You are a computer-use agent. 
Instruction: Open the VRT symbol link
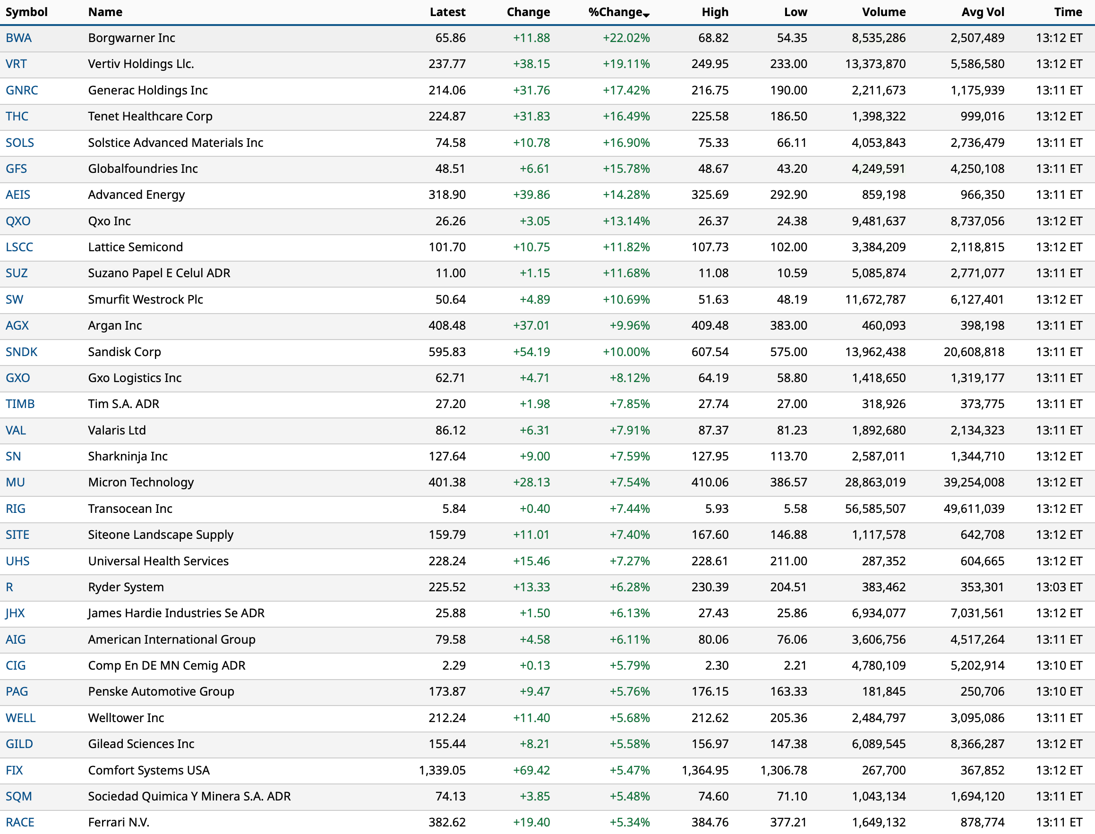coord(16,64)
